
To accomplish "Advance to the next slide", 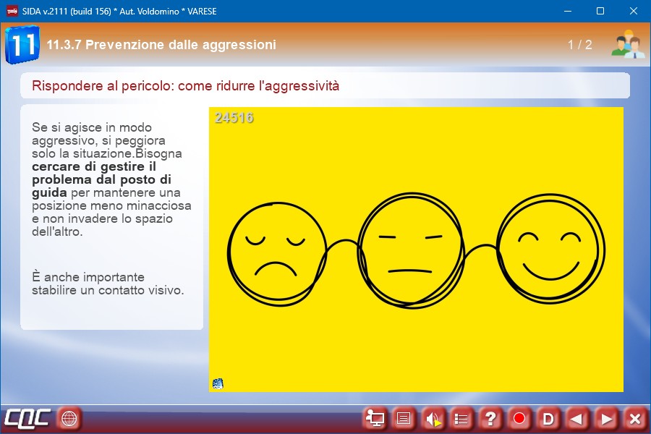I will tap(606, 418).
